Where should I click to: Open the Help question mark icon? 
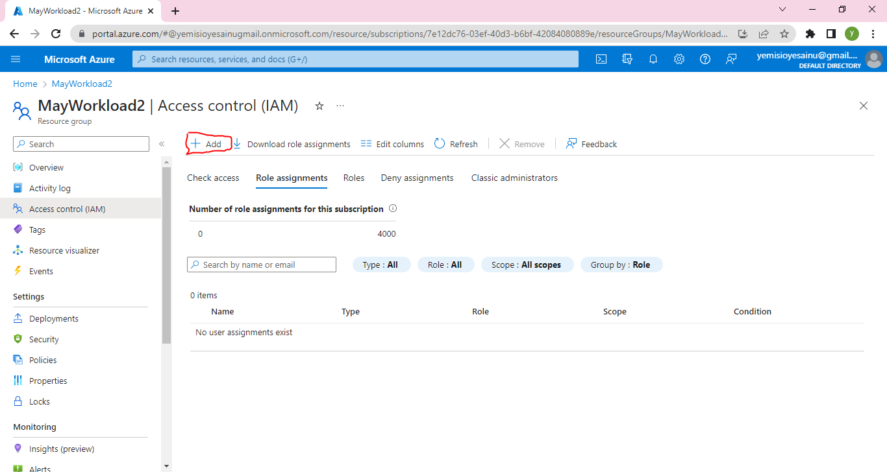click(705, 59)
